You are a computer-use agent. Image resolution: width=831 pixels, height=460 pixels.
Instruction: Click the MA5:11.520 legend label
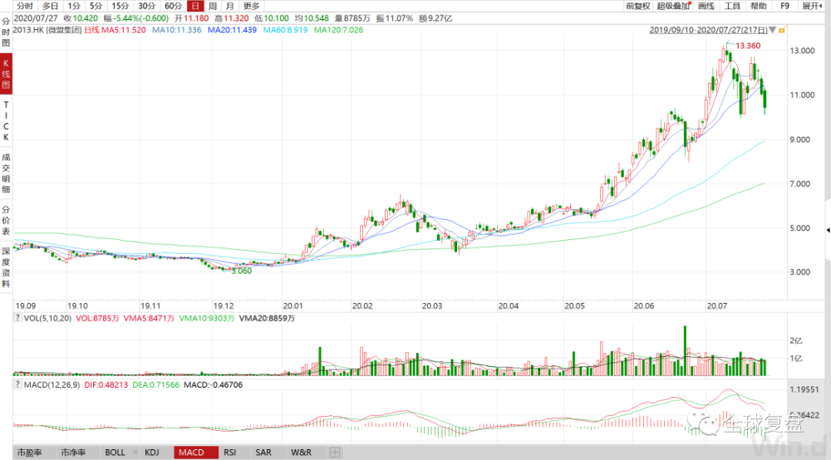(x=123, y=30)
